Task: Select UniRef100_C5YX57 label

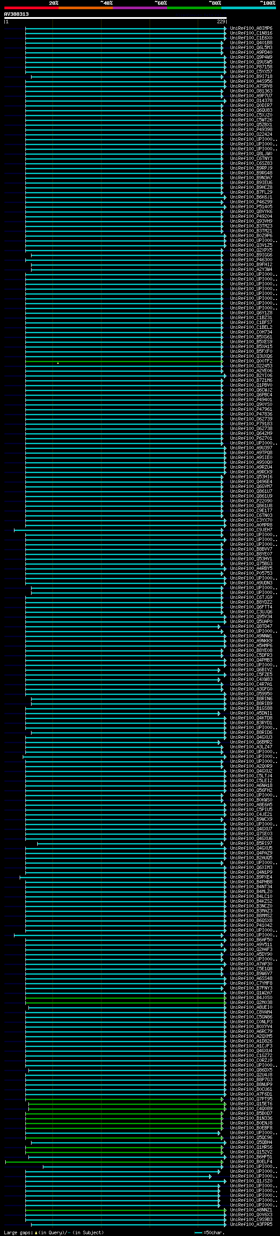Action: 251,71
